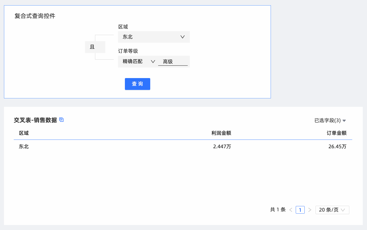Image resolution: width=367 pixels, height=230 pixels.
Task: Expand the 精确匹配 match type dropdown
Action: point(138,61)
